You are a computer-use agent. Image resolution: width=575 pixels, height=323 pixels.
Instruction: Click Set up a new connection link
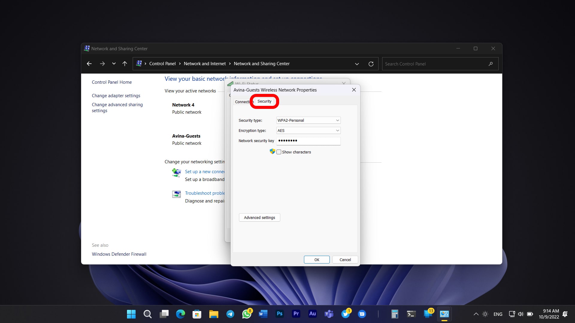coord(205,172)
